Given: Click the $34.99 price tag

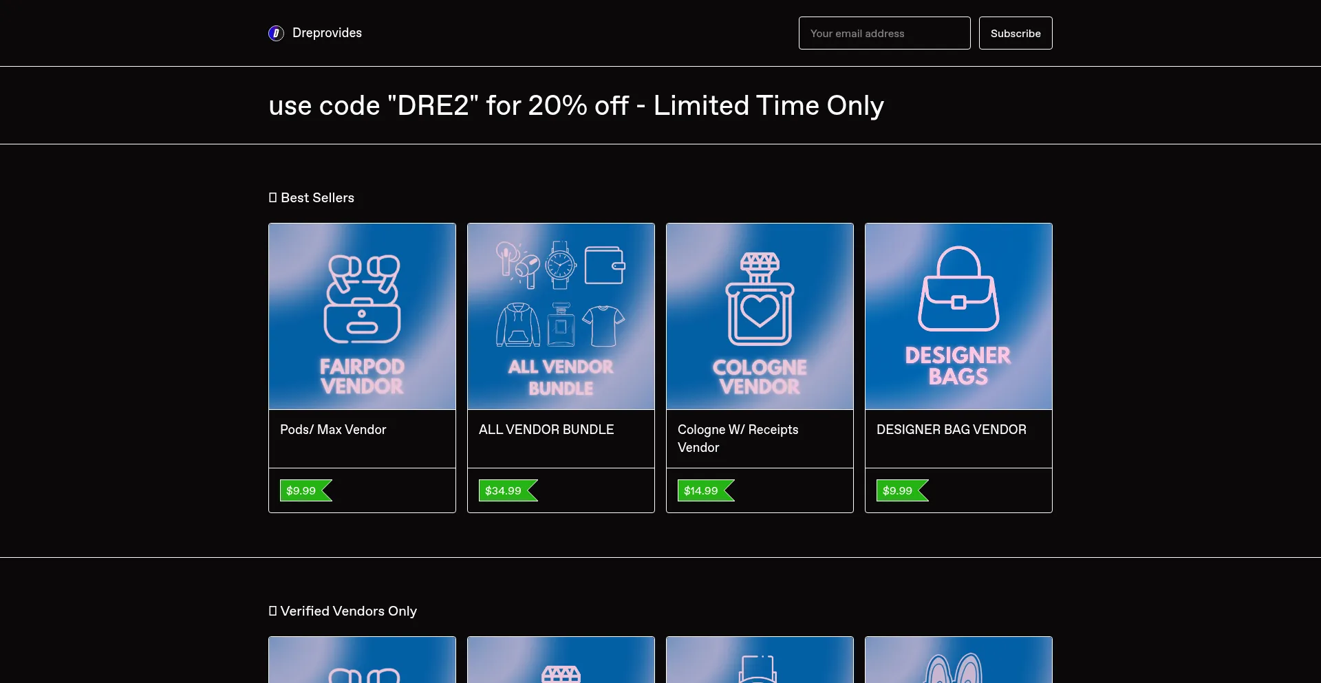Looking at the screenshot, I should coord(508,490).
